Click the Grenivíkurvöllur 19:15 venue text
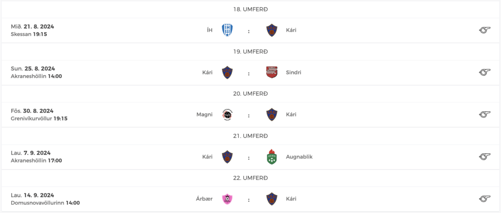 tap(39, 118)
